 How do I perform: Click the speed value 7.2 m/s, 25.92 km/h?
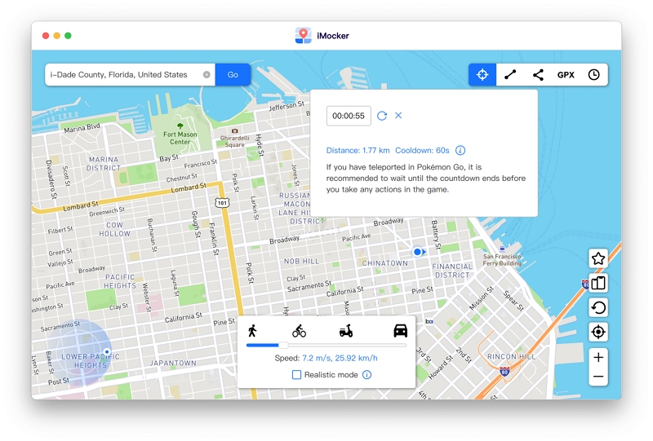(340, 358)
